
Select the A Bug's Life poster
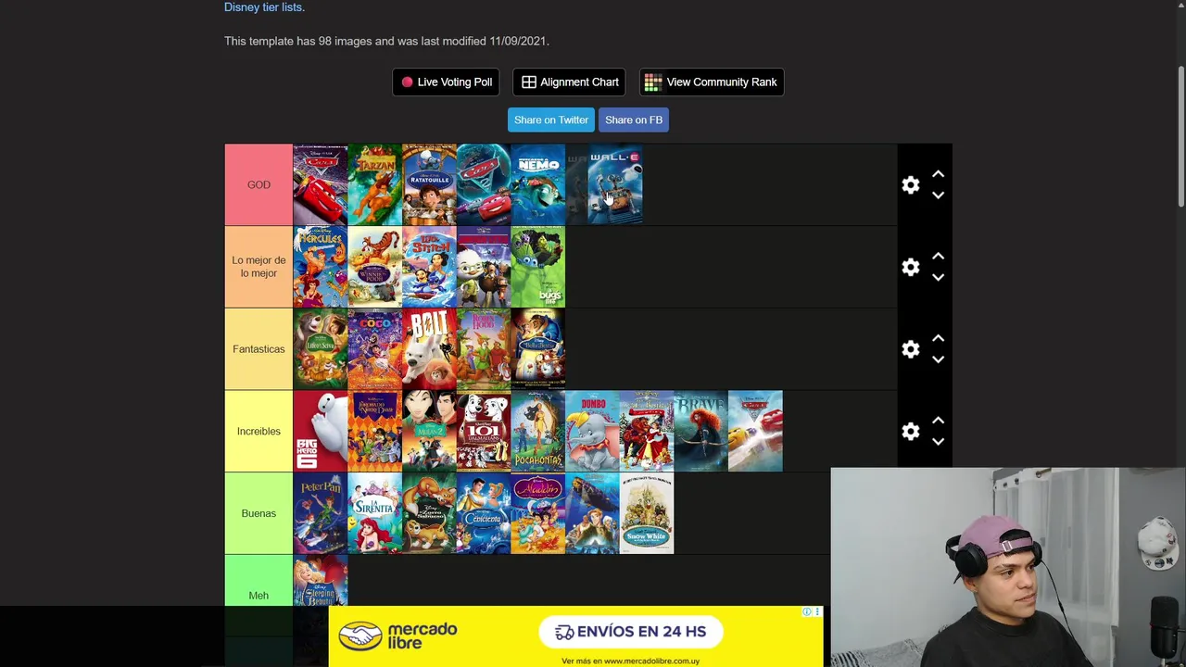click(x=538, y=267)
